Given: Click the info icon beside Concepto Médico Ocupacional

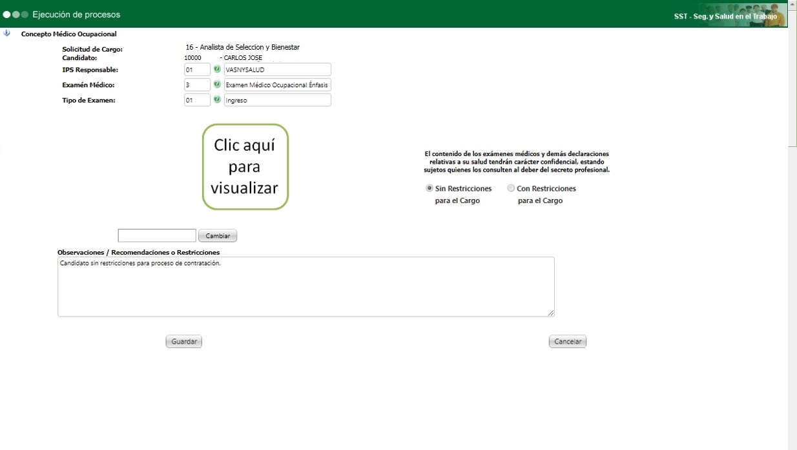Looking at the screenshot, I should 6,34.
